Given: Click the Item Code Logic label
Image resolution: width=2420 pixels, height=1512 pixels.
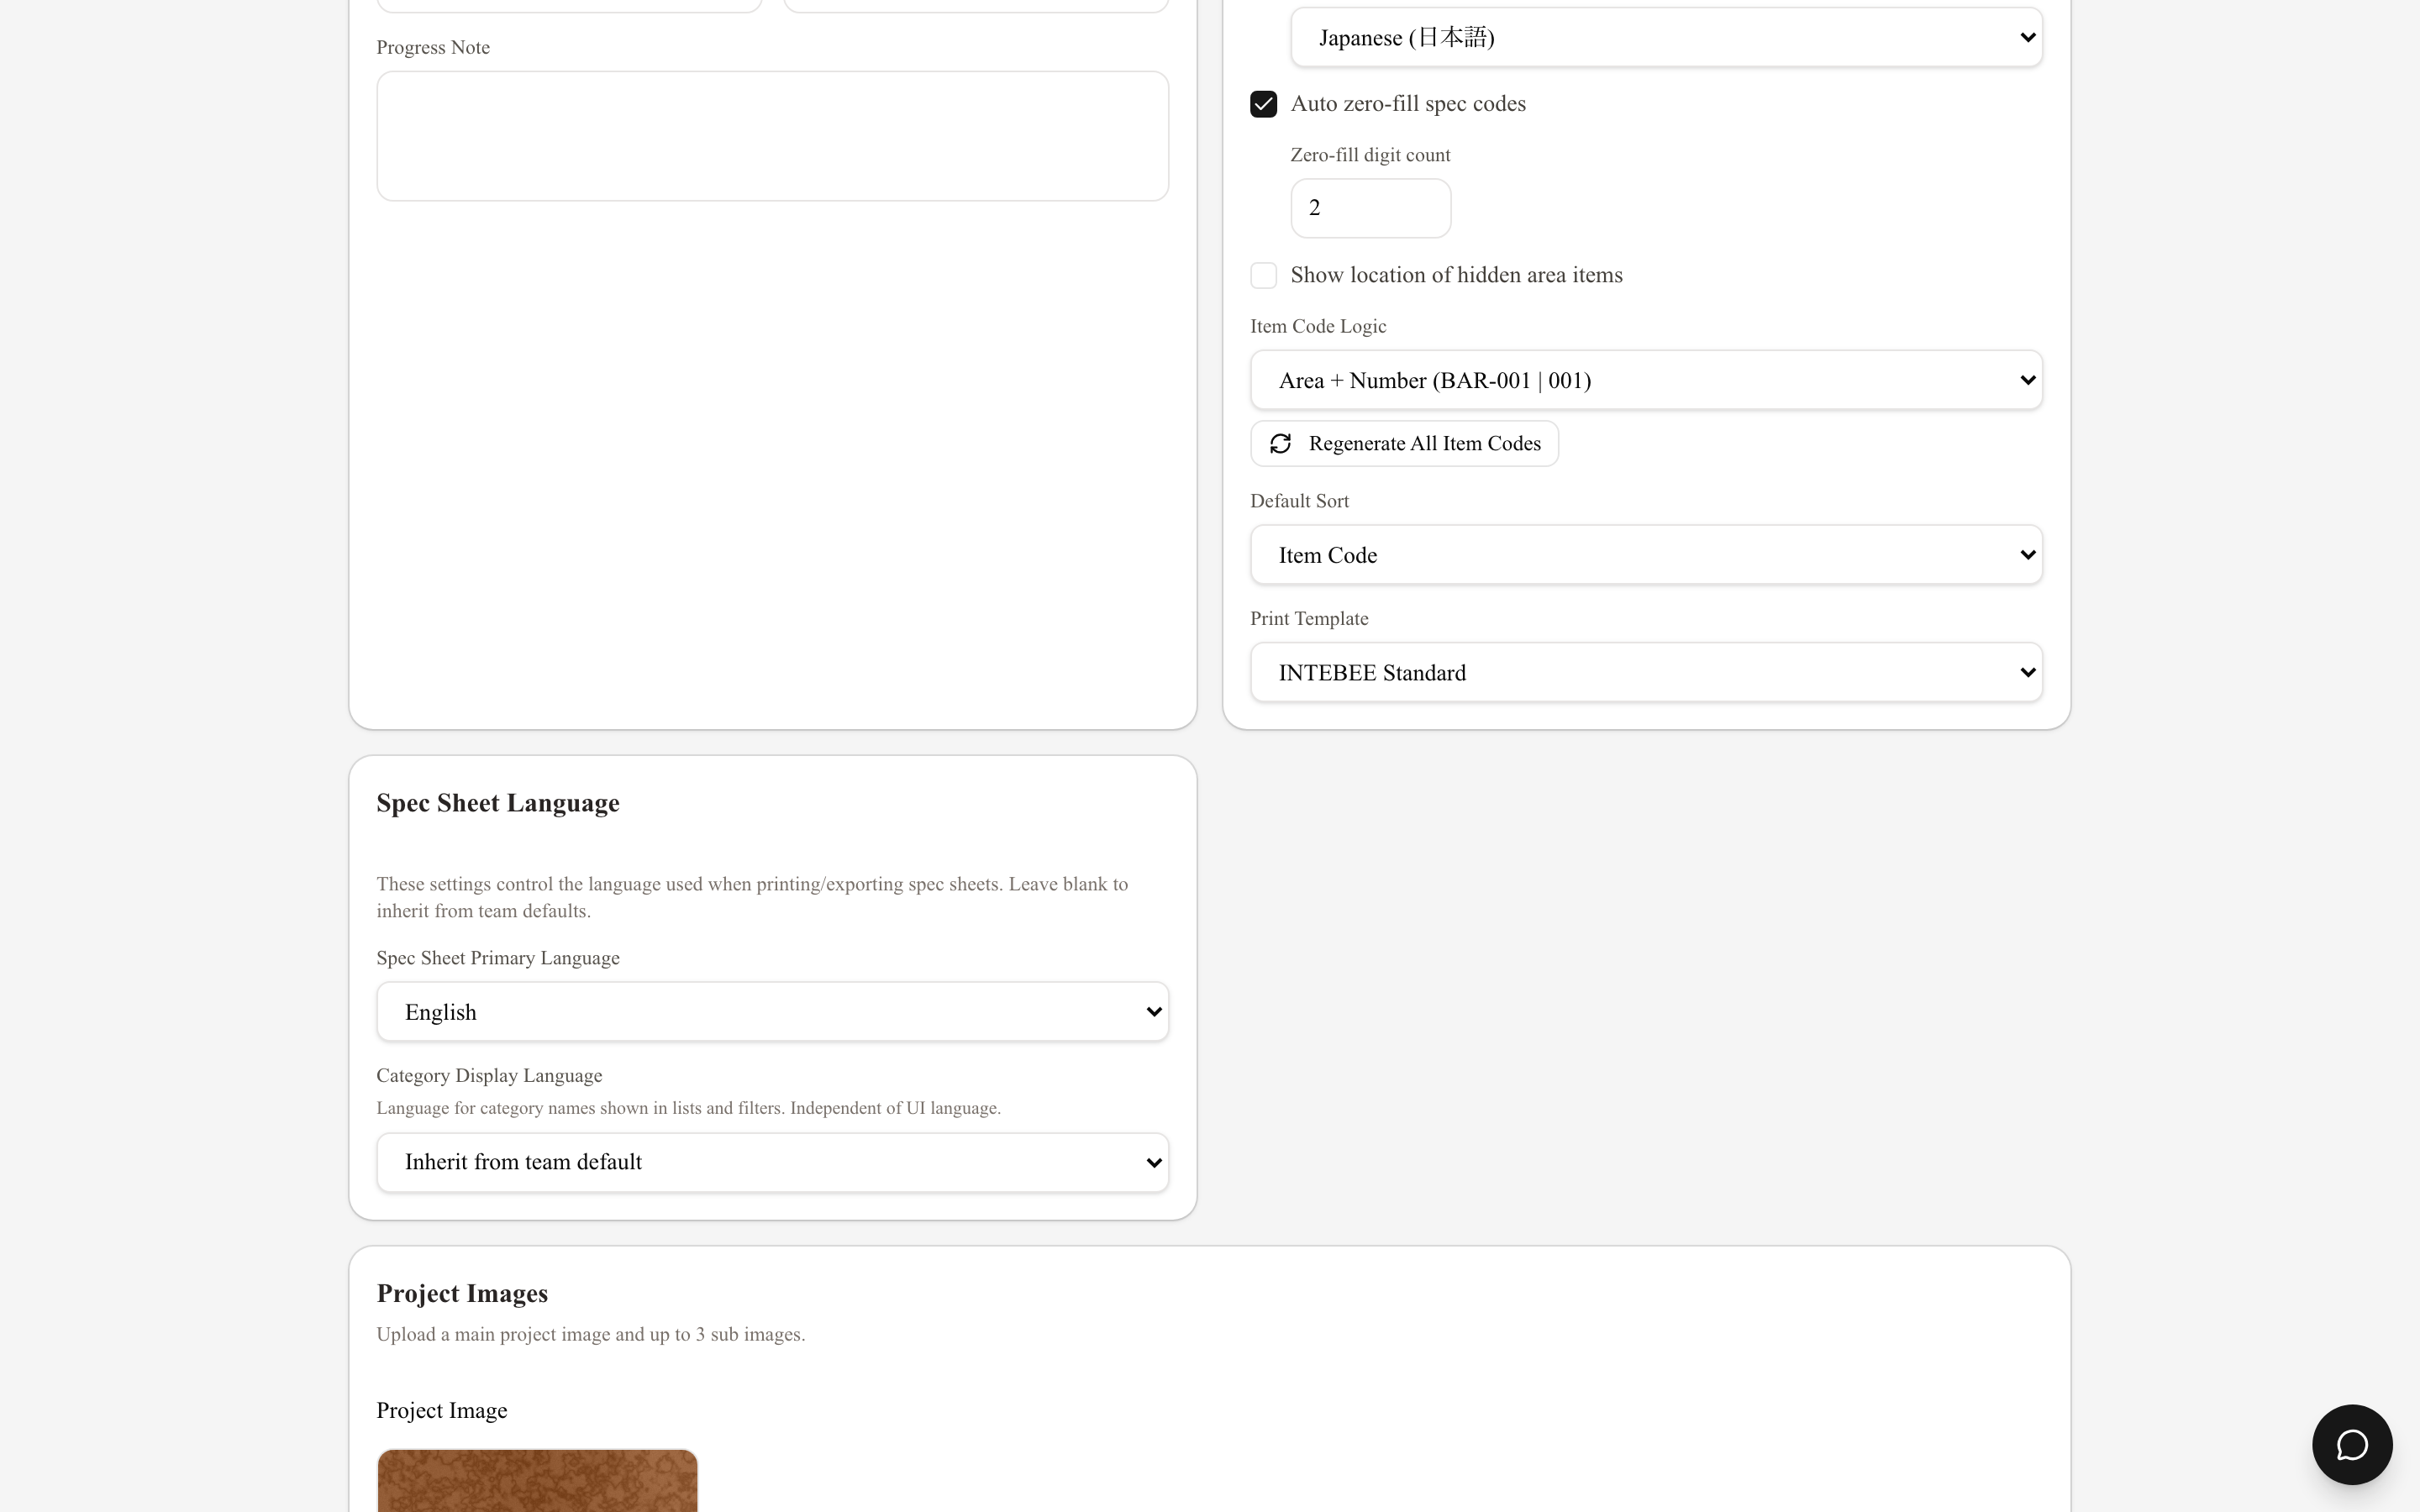Looking at the screenshot, I should pyautogui.click(x=1317, y=326).
